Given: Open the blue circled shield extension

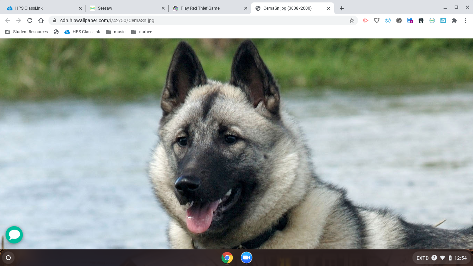Looking at the screenshot, I should tap(388, 20).
